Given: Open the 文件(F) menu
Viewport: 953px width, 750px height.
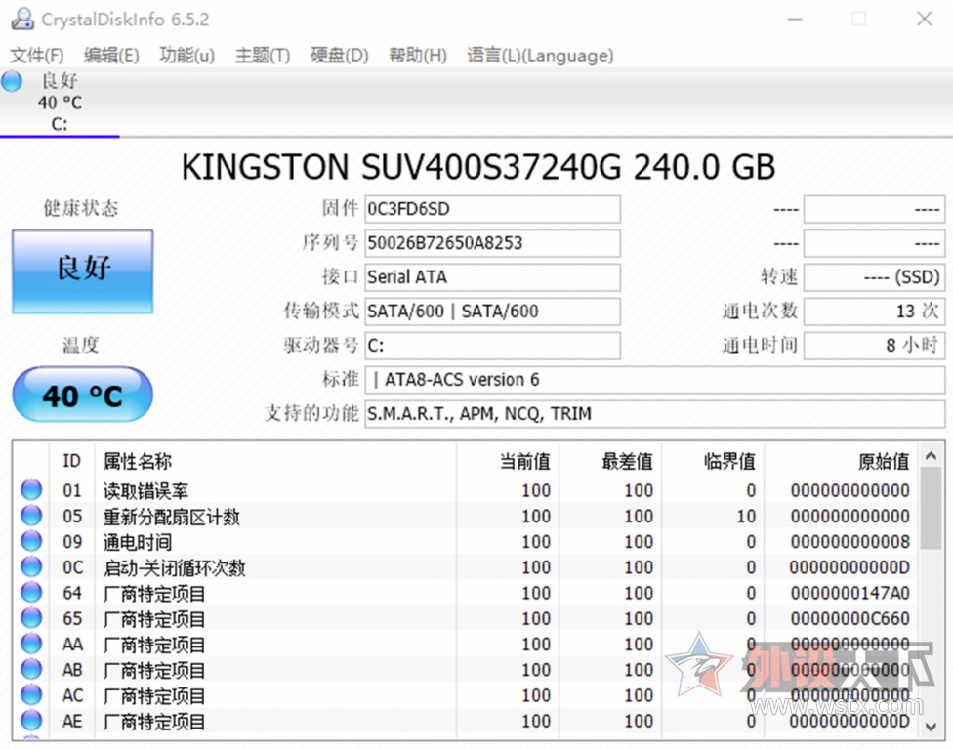Looking at the screenshot, I should (x=36, y=56).
